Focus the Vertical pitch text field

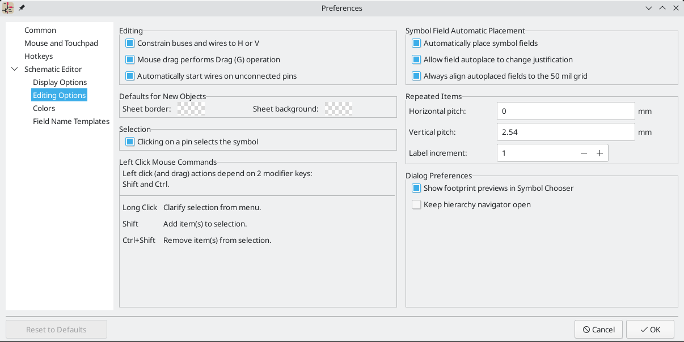pyautogui.click(x=565, y=132)
